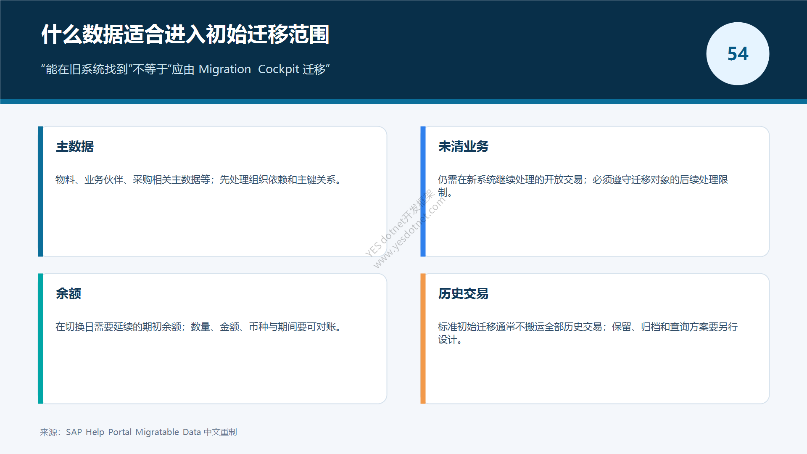
Task: Click the text starting 仍需在新系统继续处理的开放交易
Action: coord(583,186)
